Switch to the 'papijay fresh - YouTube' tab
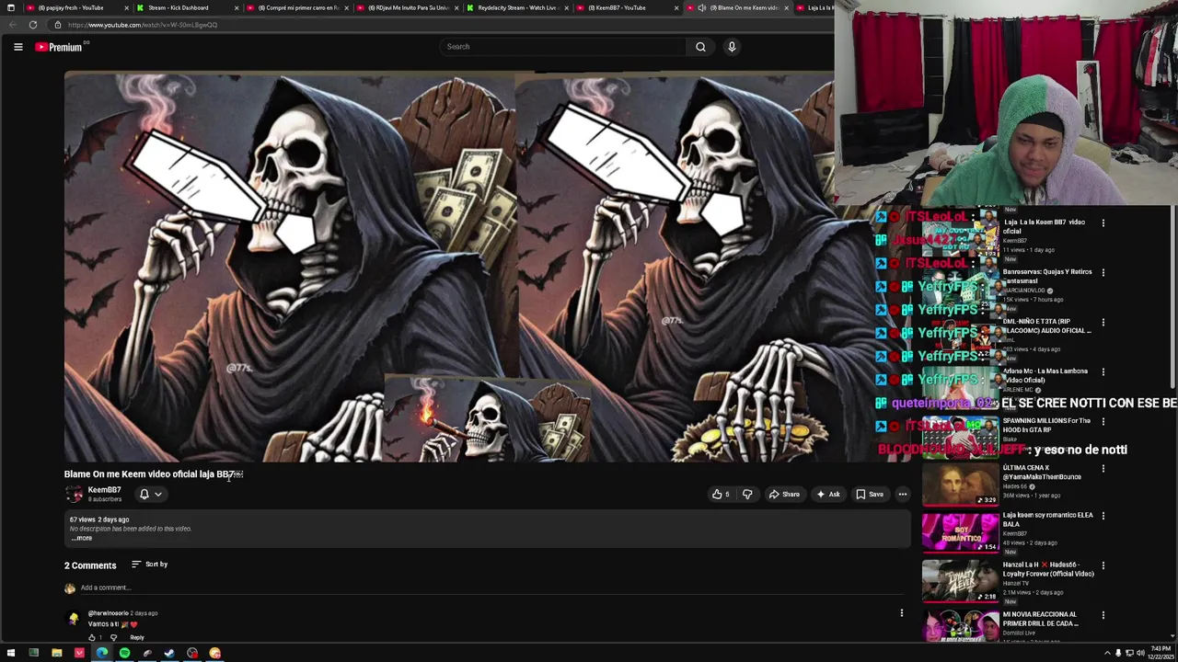The image size is (1178, 662). click(77, 7)
